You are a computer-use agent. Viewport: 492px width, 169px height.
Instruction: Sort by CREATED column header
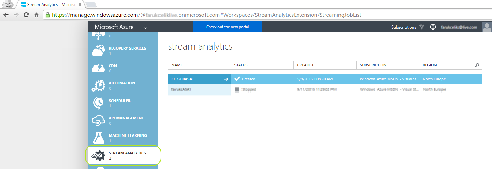pos(325,65)
